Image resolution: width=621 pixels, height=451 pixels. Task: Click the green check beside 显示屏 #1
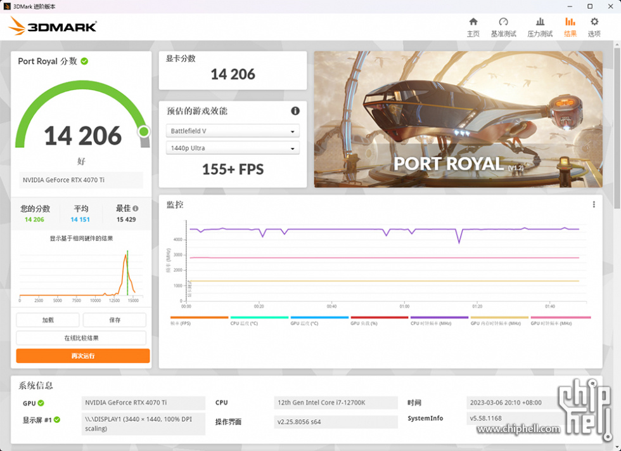(x=57, y=420)
